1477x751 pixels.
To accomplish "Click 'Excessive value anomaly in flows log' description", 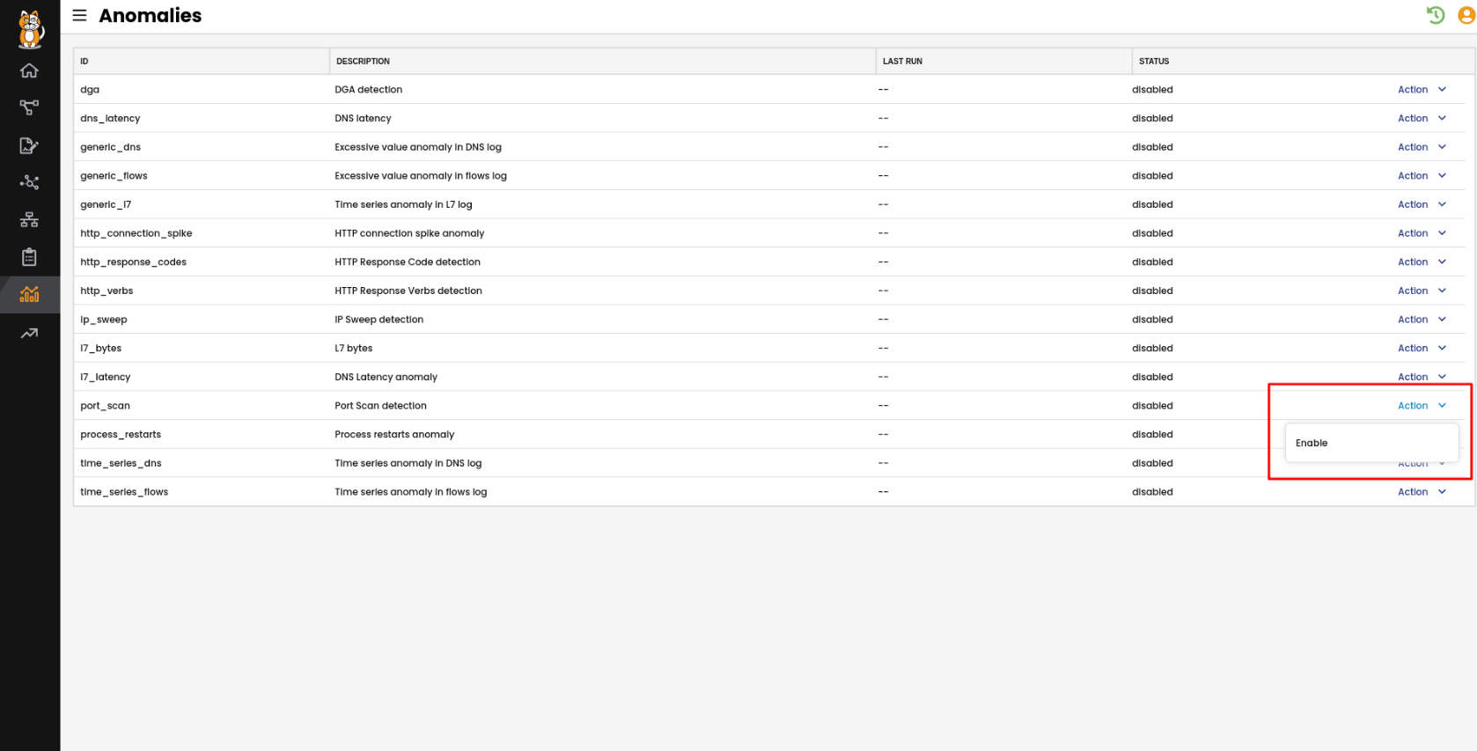I will coord(421,176).
